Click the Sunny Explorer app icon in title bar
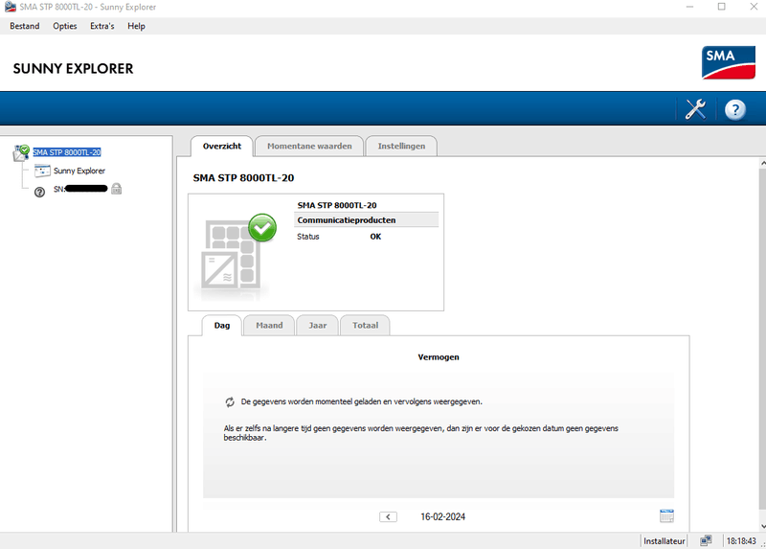This screenshot has height=549, width=766. click(x=11, y=7)
